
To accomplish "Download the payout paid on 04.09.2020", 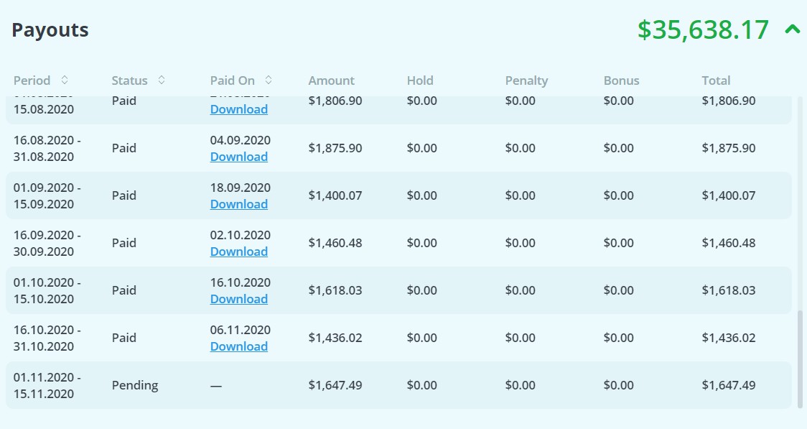I will click(x=239, y=157).
